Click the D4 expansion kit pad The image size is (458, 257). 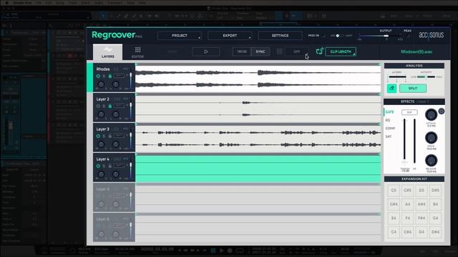pyautogui.click(x=422, y=232)
